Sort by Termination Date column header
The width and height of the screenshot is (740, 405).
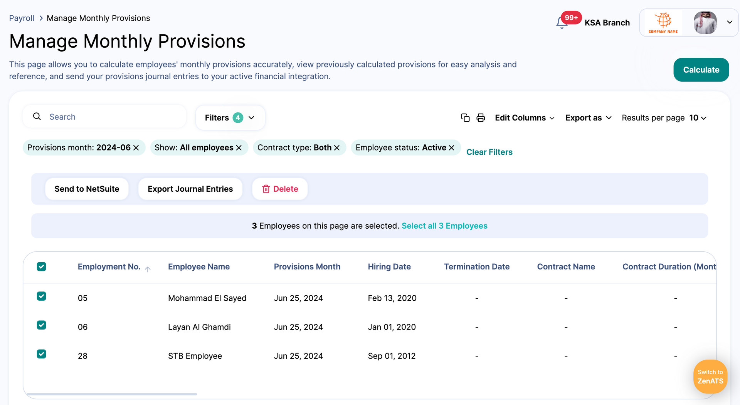(x=477, y=267)
